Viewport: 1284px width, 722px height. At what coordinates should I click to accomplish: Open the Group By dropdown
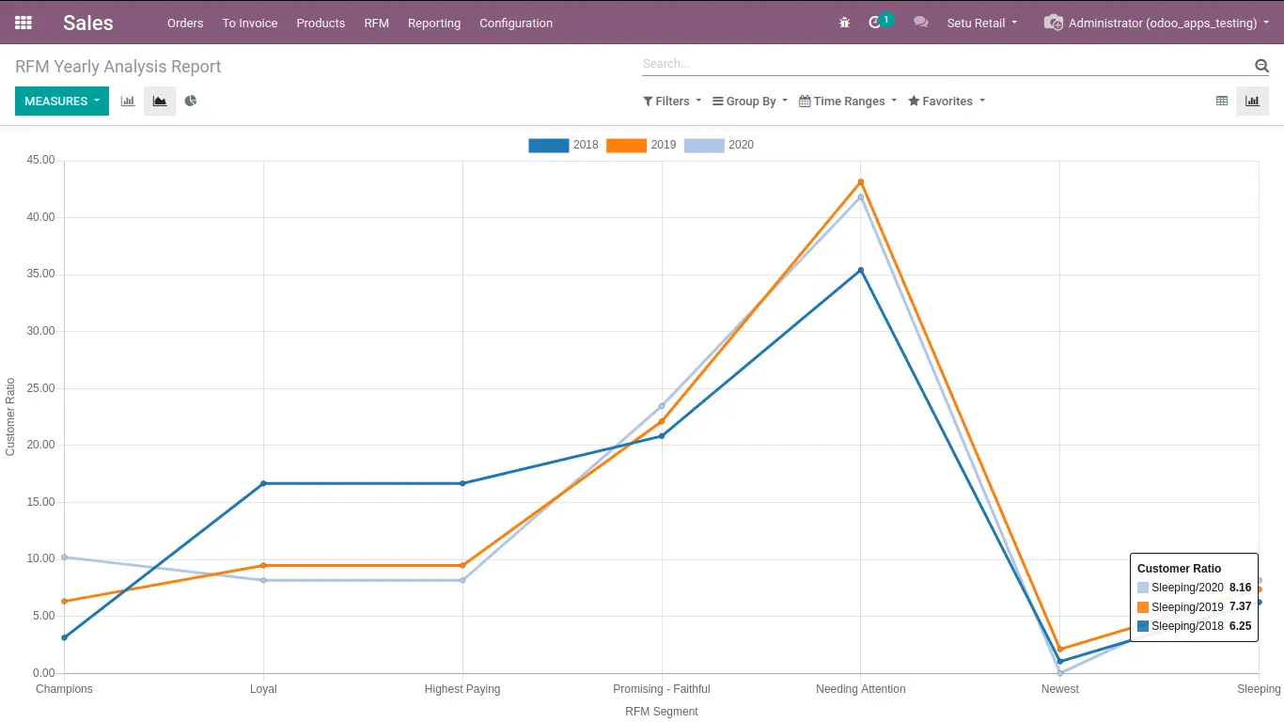(750, 101)
